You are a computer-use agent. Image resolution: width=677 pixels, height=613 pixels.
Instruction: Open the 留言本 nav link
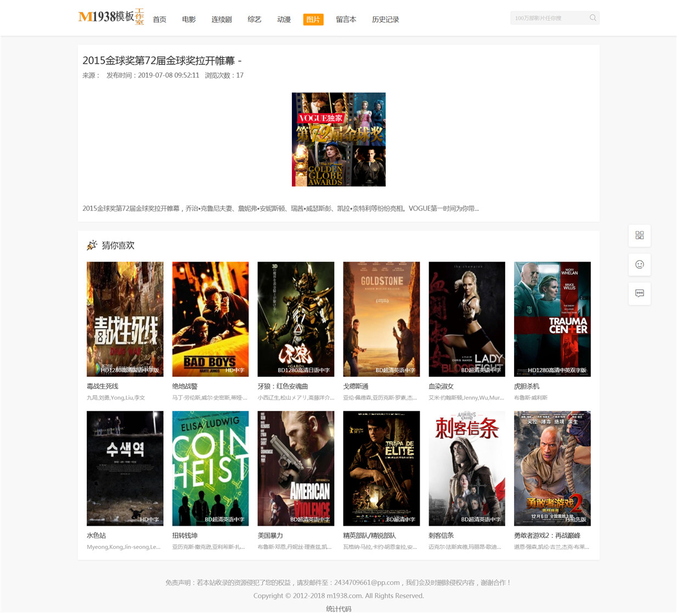[346, 20]
